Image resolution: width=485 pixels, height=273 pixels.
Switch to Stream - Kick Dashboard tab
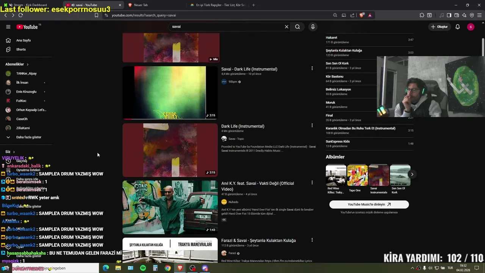coord(30,5)
